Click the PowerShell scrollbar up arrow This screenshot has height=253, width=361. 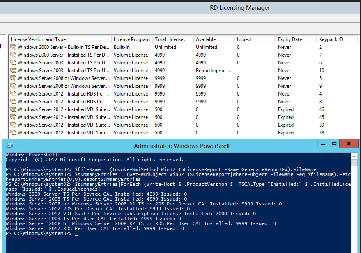pyautogui.click(x=354, y=157)
